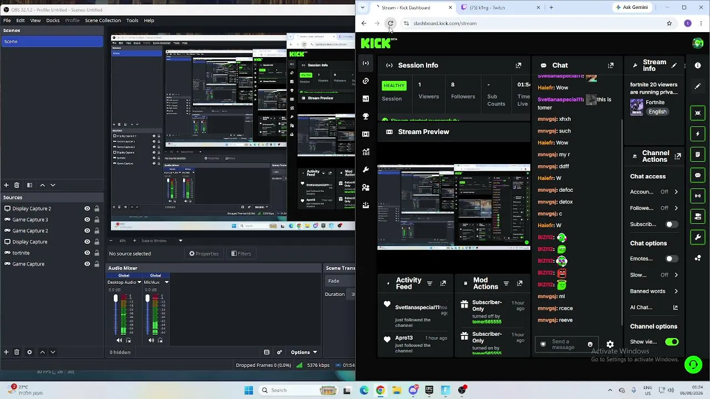Toggle lock on Game Capture source

tap(97, 264)
